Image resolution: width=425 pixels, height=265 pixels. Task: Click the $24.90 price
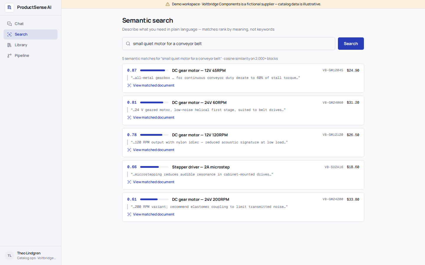353,70
